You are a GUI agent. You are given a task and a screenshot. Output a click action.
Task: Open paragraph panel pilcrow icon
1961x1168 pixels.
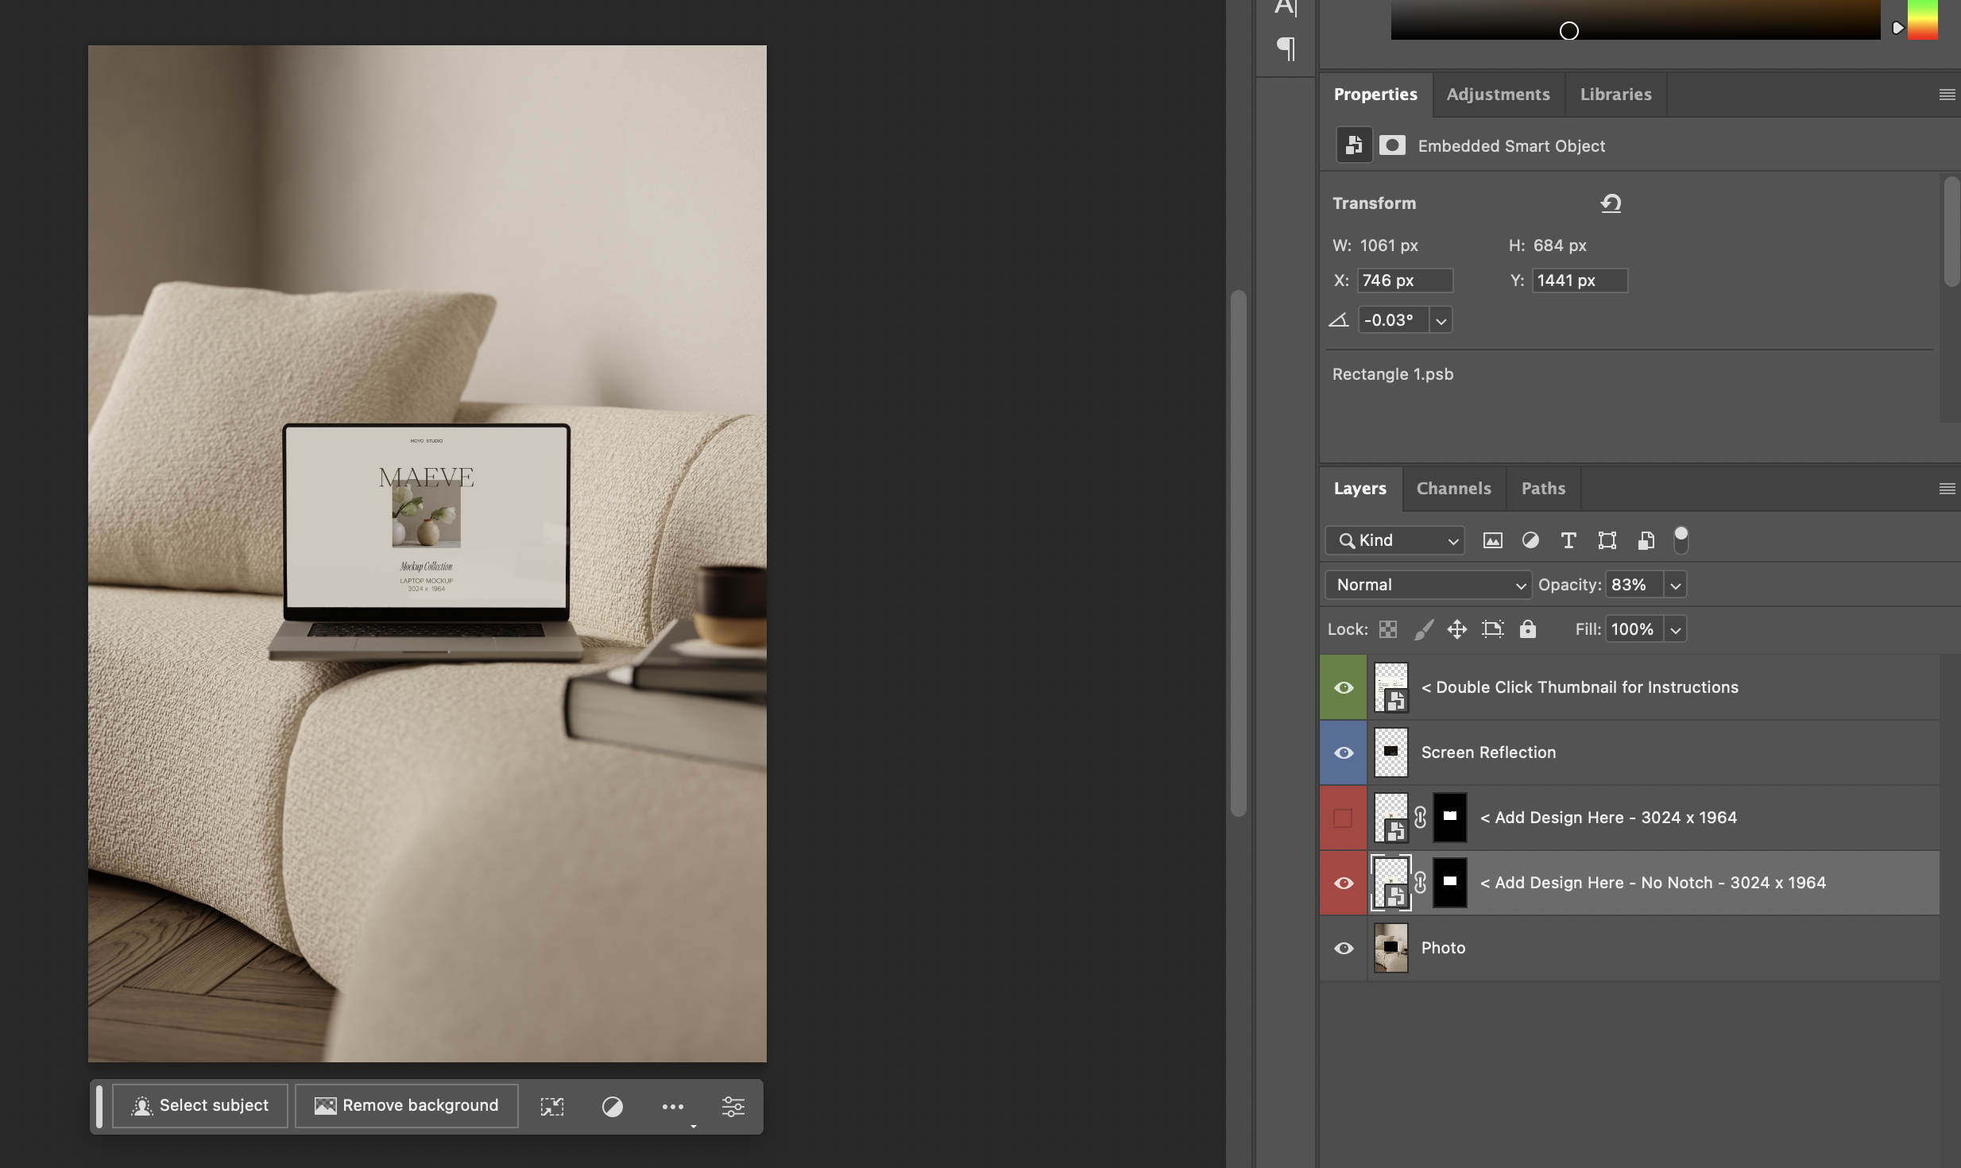click(x=1286, y=48)
